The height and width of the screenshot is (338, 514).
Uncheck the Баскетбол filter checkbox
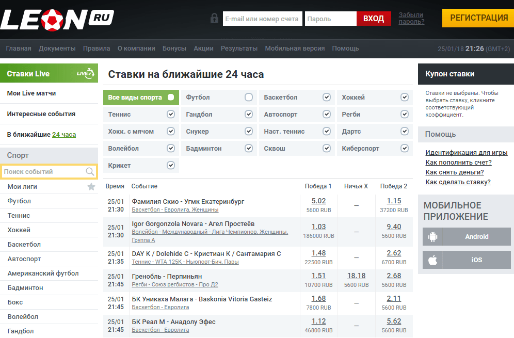[x=326, y=98]
